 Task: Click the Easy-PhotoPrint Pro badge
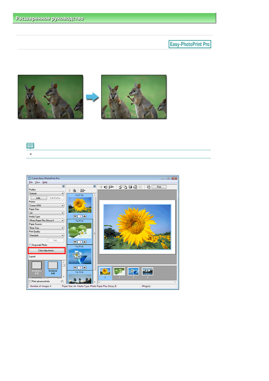[x=190, y=44]
